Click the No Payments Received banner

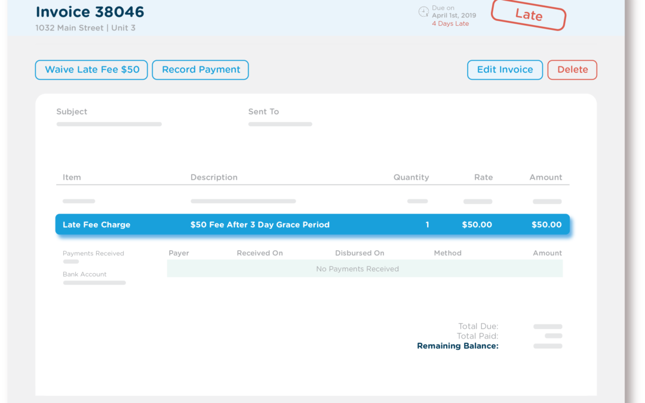(357, 269)
